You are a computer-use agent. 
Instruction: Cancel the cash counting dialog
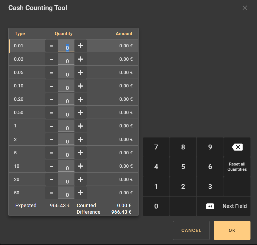click(191, 230)
